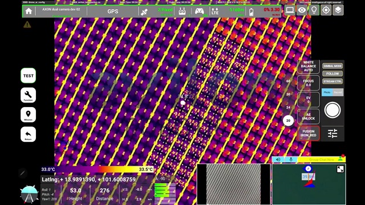Click the Gimbal Mode button
Screen dimensions: 365x205
click(332, 66)
